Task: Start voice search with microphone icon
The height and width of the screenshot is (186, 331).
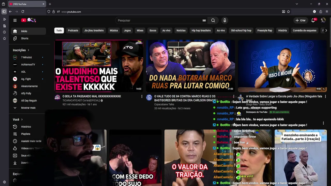Action: coord(225,20)
